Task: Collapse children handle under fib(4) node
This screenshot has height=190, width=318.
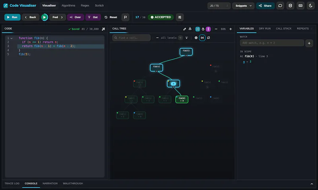Action: pyautogui.click(x=156, y=71)
